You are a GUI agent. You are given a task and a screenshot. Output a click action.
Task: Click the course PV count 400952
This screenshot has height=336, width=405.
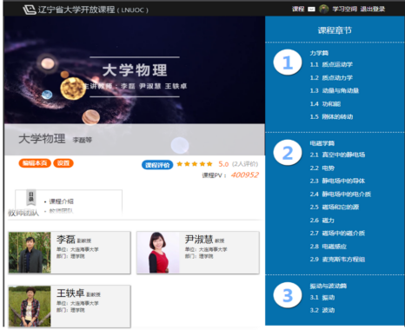[x=245, y=175]
